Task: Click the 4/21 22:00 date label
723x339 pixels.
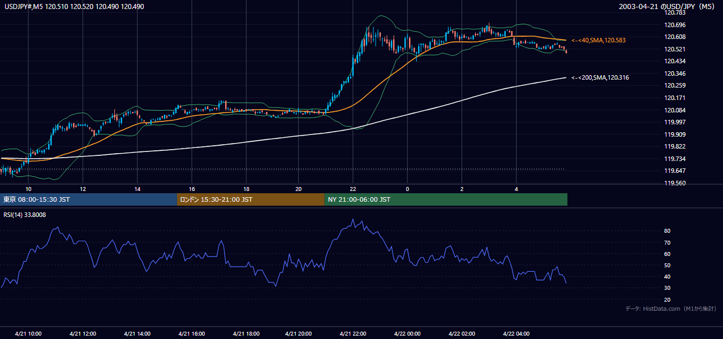Action: 354,333
